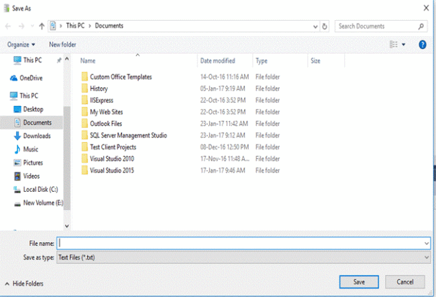
Task: Sort by the Type column header
Action: coord(262,61)
